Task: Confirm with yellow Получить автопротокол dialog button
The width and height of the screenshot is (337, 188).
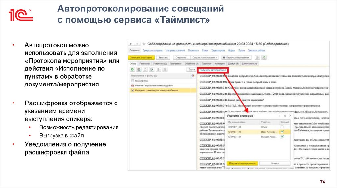Action: (x=242, y=163)
